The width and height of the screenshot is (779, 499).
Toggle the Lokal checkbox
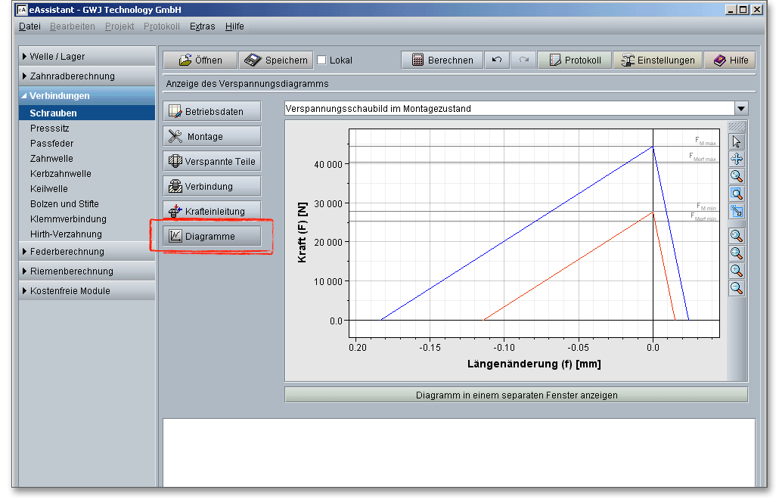(321, 60)
